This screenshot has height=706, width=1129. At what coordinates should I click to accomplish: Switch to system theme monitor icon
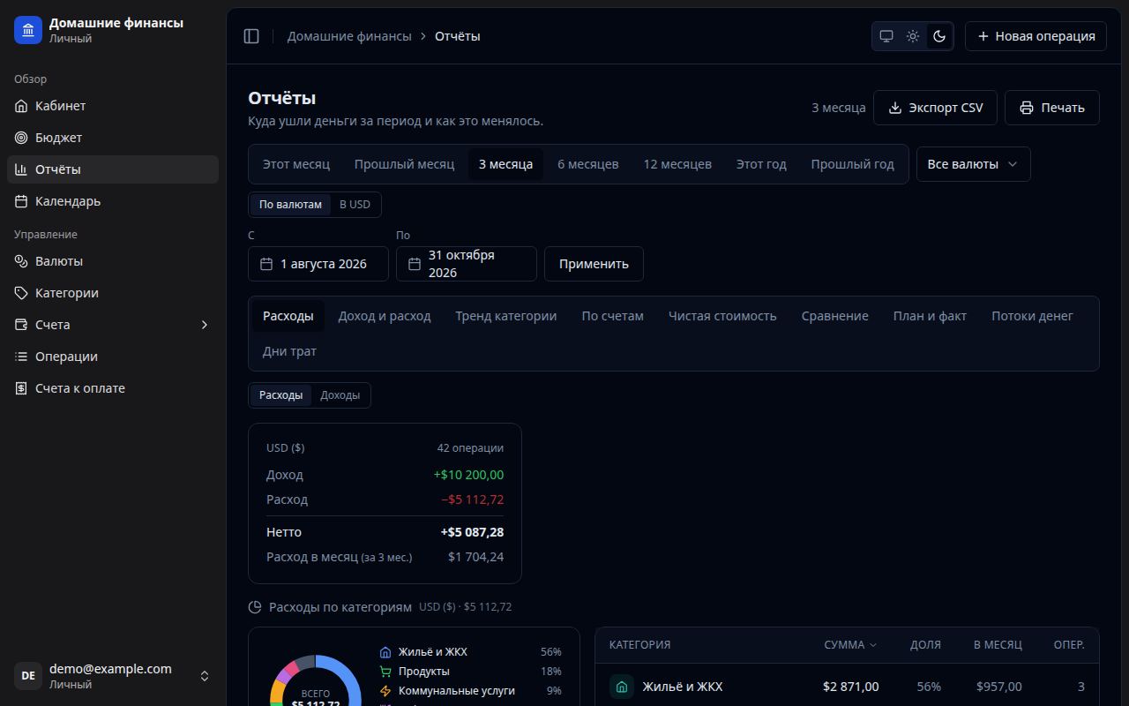click(x=886, y=36)
